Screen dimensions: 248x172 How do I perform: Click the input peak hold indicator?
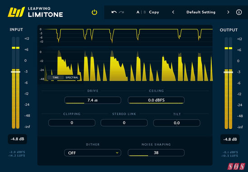[x=16, y=48]
